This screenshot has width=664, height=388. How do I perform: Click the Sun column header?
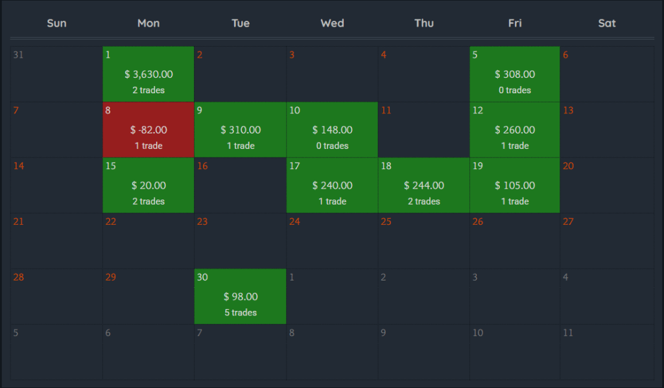pyautogui.click(x=56, y=23)
